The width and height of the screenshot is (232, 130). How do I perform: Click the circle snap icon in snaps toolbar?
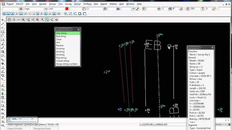[x=80, y=14]
